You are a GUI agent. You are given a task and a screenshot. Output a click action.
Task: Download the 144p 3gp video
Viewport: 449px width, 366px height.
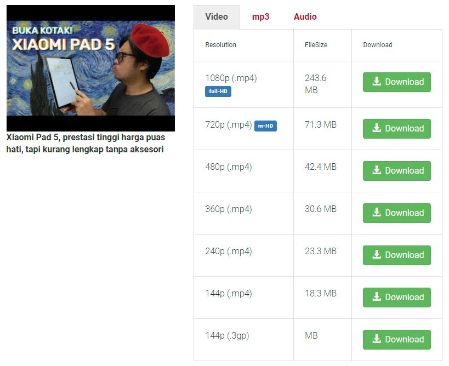tap(397, 340)
